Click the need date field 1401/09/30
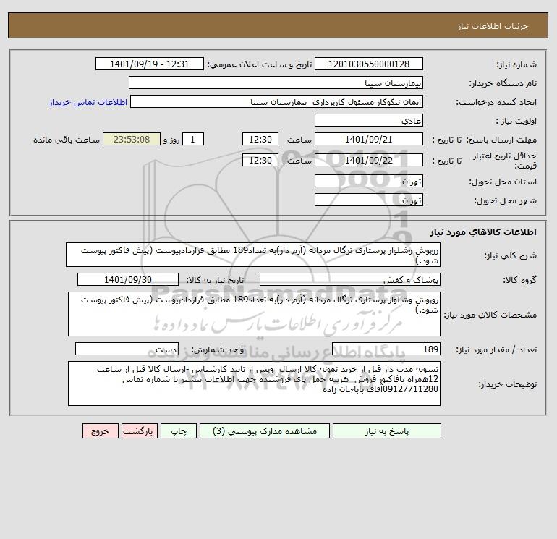The width and height of the screenshot is (557, 539). point(128,279)
